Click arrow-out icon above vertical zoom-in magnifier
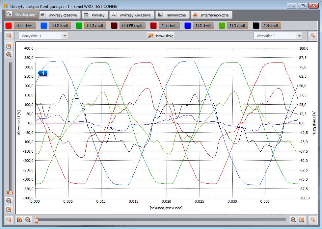Image resolution: width=322 pixels, height=229 pixels. 9,46
